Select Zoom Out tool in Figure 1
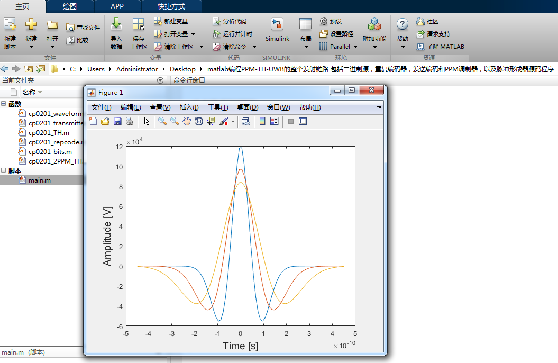Image resolution: width=558 pixels, height=363 pixels. tap(175, 121)
